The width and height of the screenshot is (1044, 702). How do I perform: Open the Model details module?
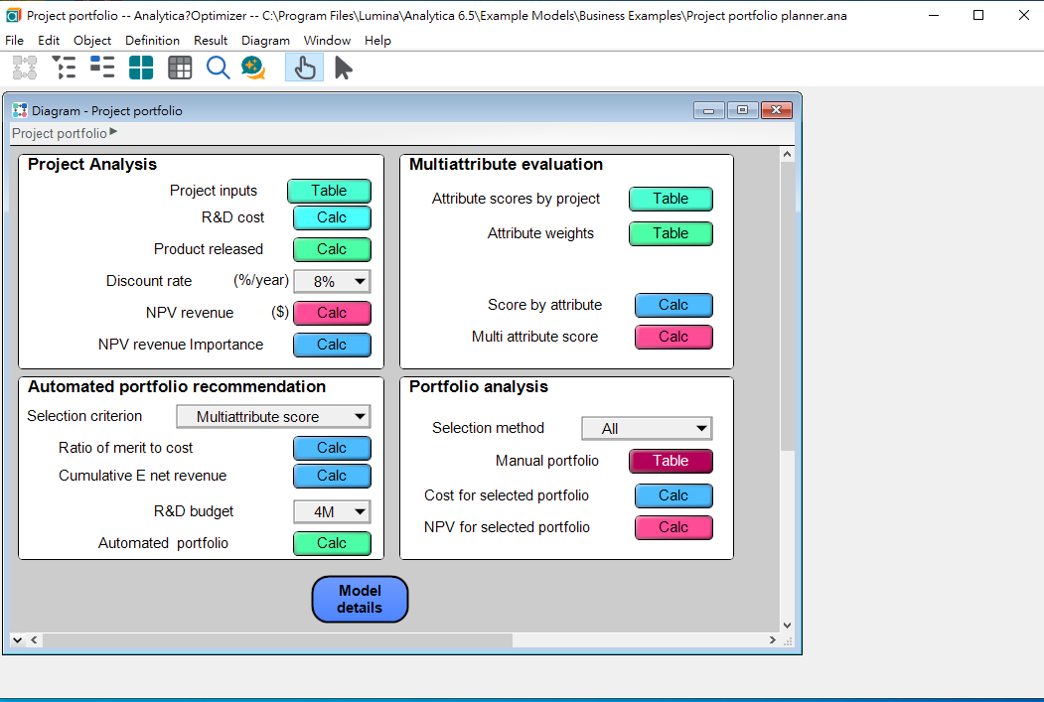tap(360, 600)
